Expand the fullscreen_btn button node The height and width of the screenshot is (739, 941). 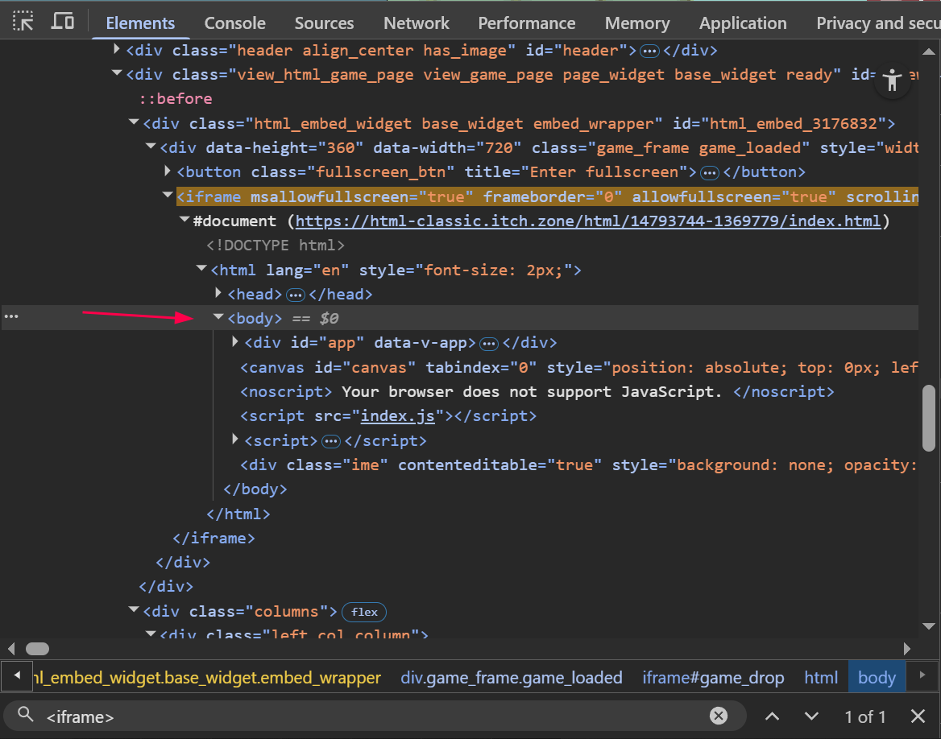pos(168,171)
